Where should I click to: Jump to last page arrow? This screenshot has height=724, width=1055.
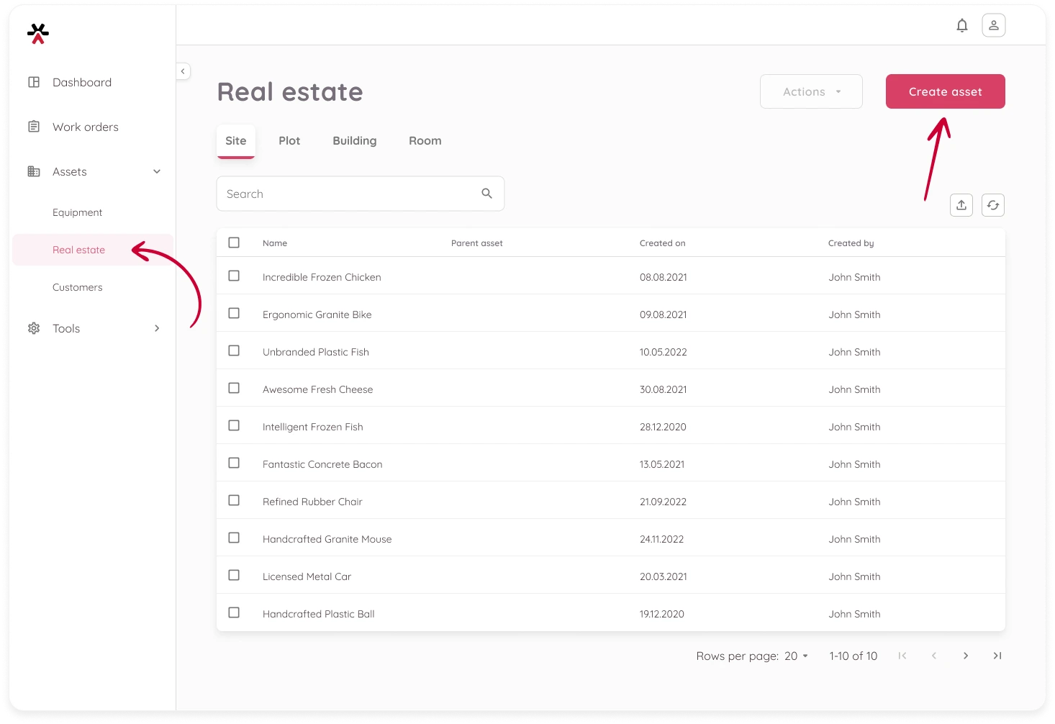tap(997, 656)
